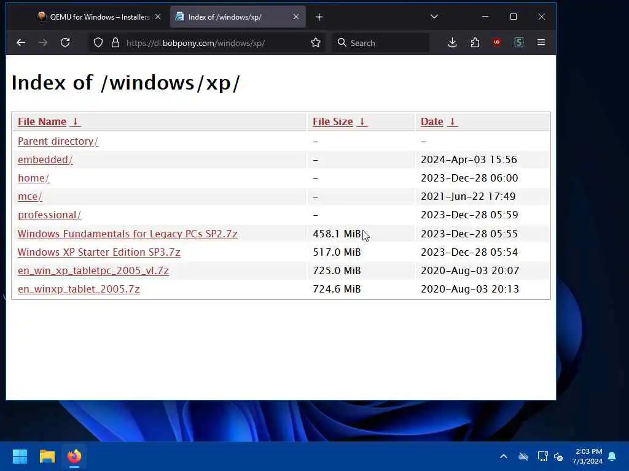
Task: Reload the current page
Action: coord(65,42)
